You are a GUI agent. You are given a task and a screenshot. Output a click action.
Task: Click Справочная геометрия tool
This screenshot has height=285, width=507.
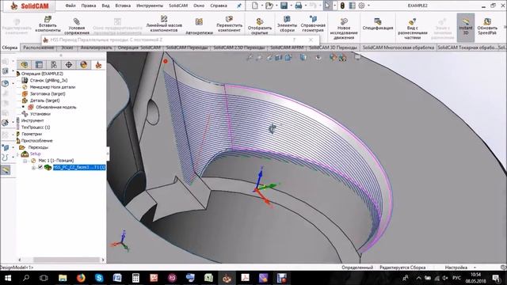coord(313,24)
